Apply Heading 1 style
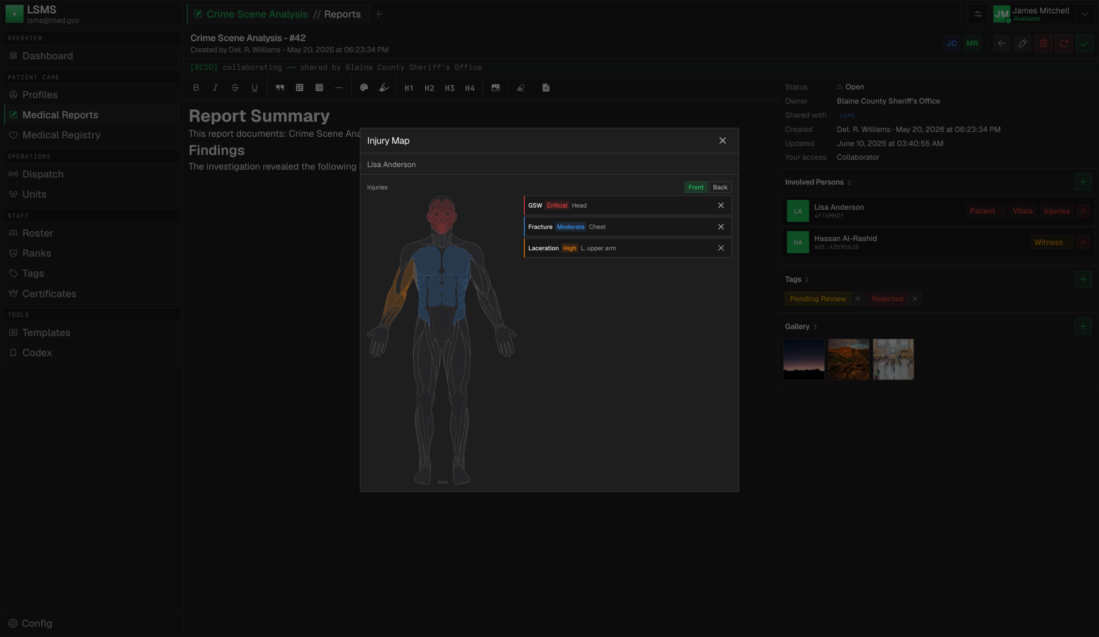Viewport: 1099px width, 637px height. (x=409, y=88)
